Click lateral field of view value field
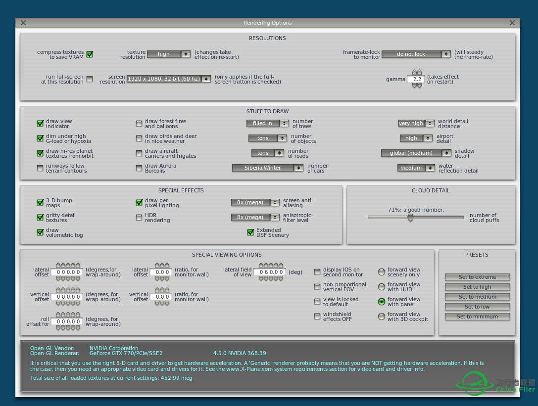Screen dimensions: 538x406 coord(270,272)
